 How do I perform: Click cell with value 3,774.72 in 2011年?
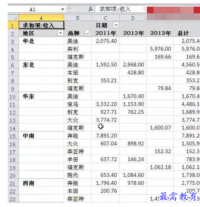click(106, 120)
